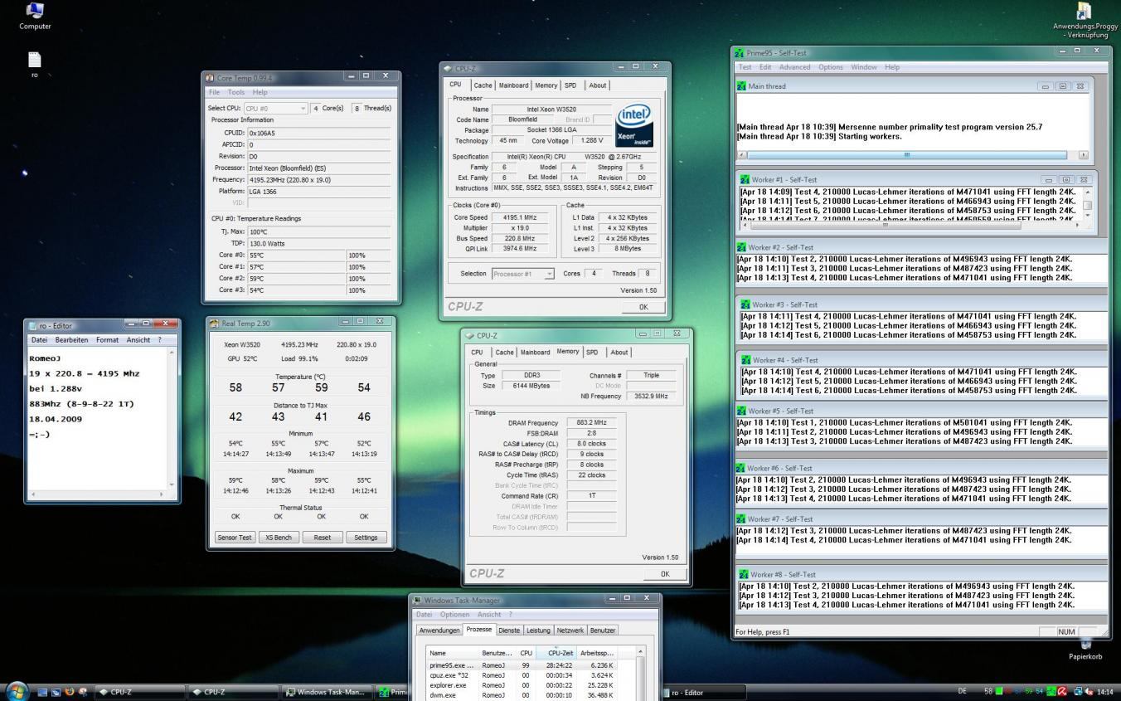The height and width of the screenshot is (701, 1121).
Task: Click the Avira umbrella tray icon
Action: [x=1061, y=692]
